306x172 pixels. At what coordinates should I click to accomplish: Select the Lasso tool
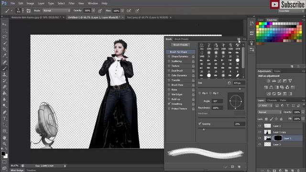point(4,37)
